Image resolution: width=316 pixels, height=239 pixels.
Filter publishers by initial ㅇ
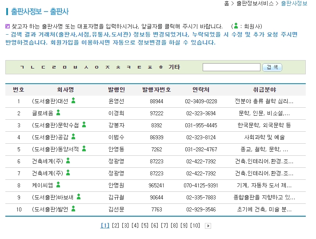point(97,67)
